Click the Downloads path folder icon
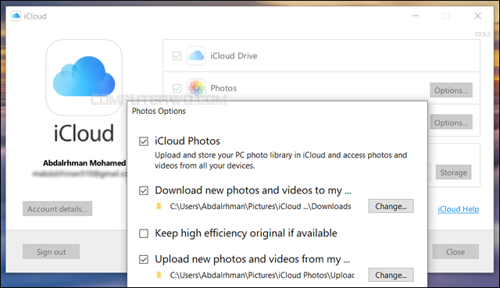The width and height of the screenshot is (500, 288). tap(159, 207)
